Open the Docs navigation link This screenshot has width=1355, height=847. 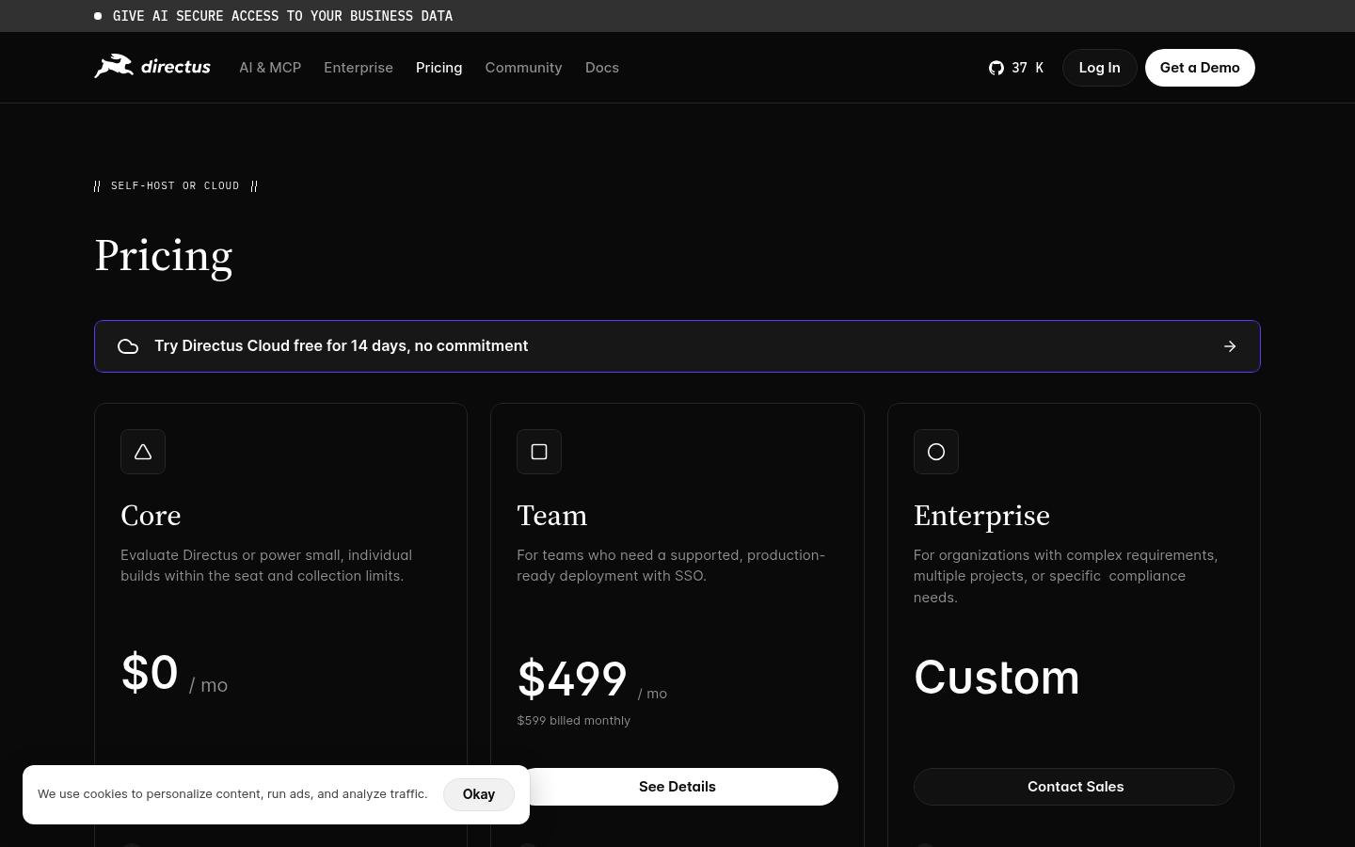click(602, 68)
